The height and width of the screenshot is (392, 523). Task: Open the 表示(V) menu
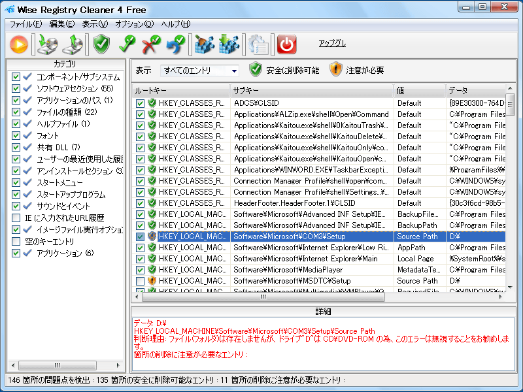[x=95, y=24]
